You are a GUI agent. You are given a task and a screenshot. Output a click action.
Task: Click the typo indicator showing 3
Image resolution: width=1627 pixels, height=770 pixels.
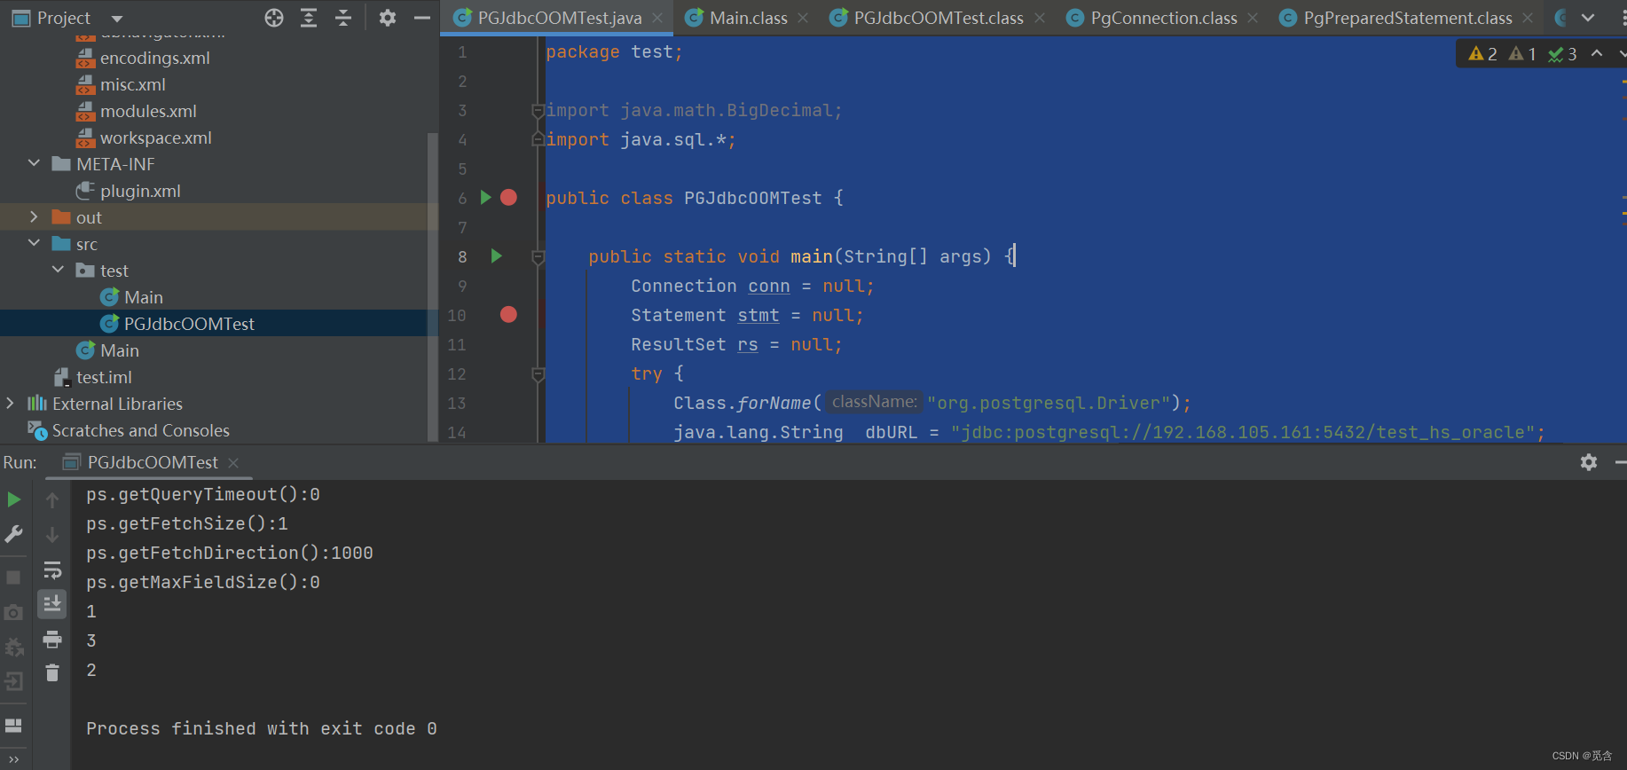click(x=1563, y=54)
